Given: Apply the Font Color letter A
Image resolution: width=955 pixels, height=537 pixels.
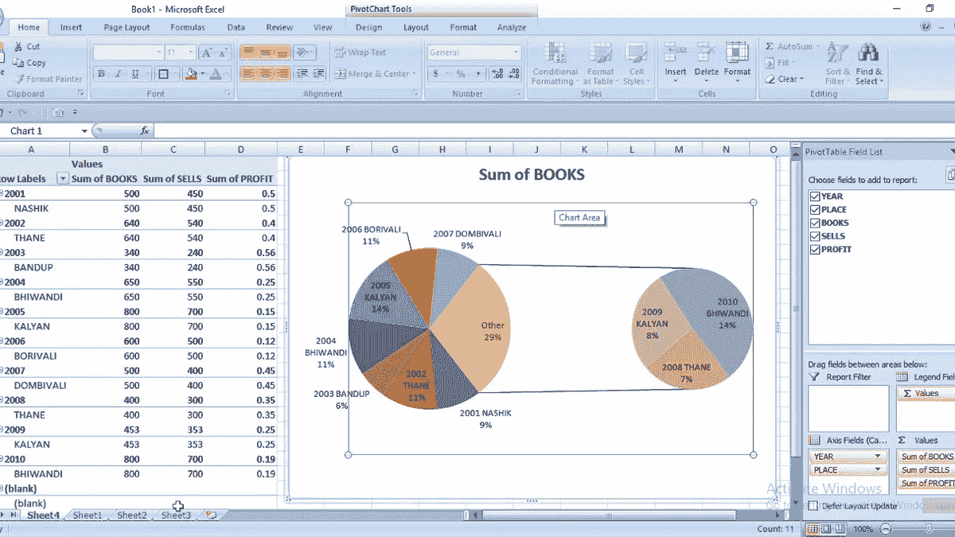Looking at the screenshot, I should coord(216,74).
